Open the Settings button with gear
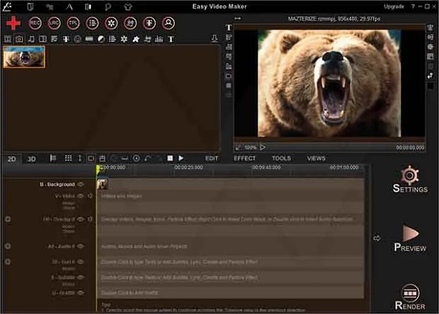Image resolution: width=439 pixels, height=314 pixels. tap(410, 179)
